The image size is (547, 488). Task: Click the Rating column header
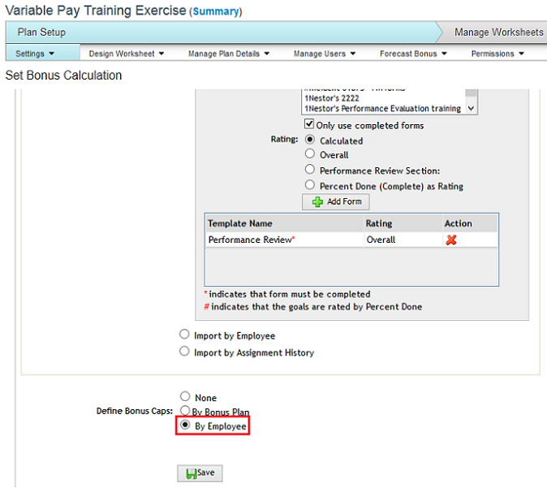tap(403, 223)
